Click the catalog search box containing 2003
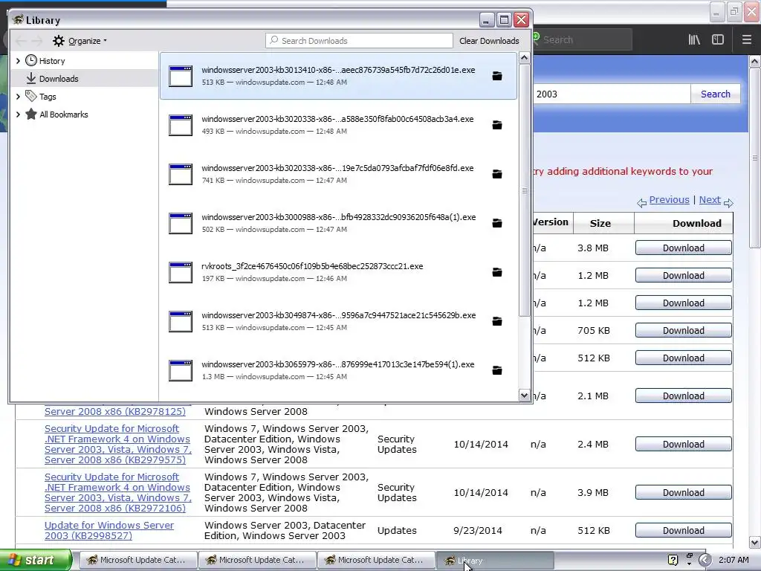The width and height of the screenshot is (761, 571). tap(612, 94)
